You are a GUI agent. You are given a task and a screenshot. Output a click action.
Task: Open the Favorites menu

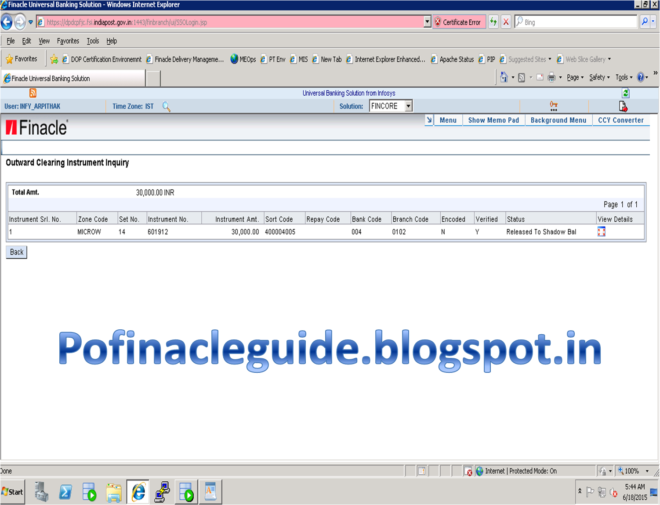pos(68,41)
